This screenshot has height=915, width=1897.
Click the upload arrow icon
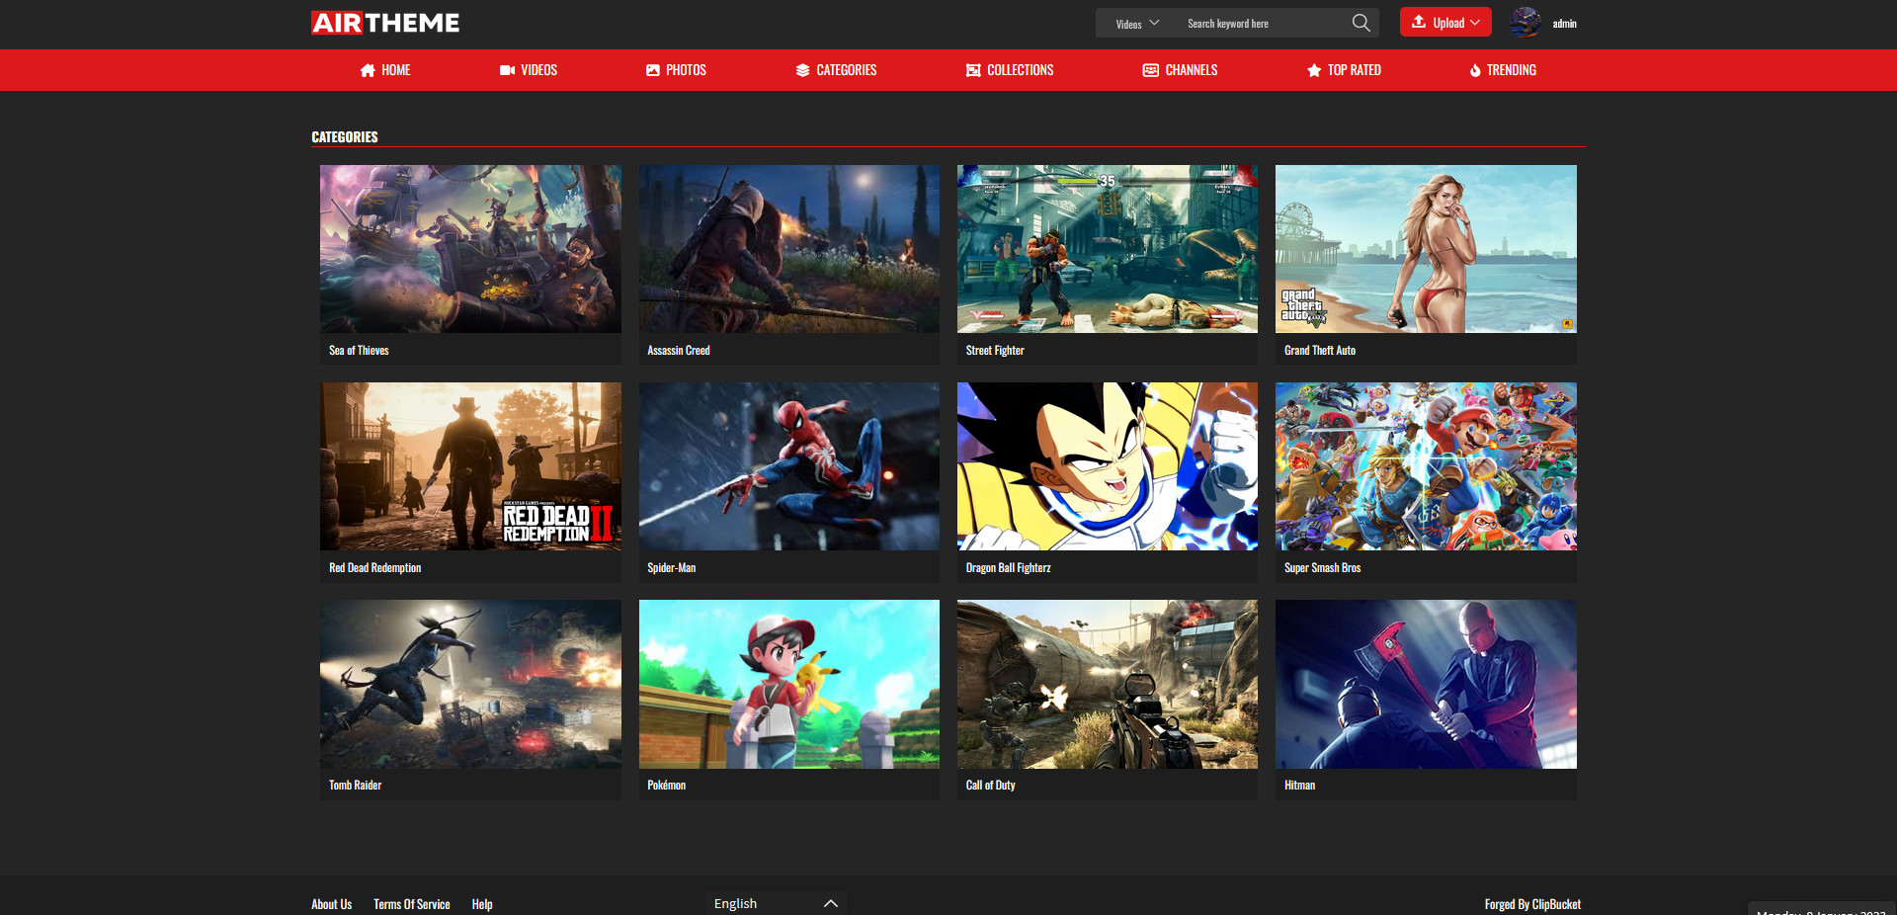(1418, 22)
